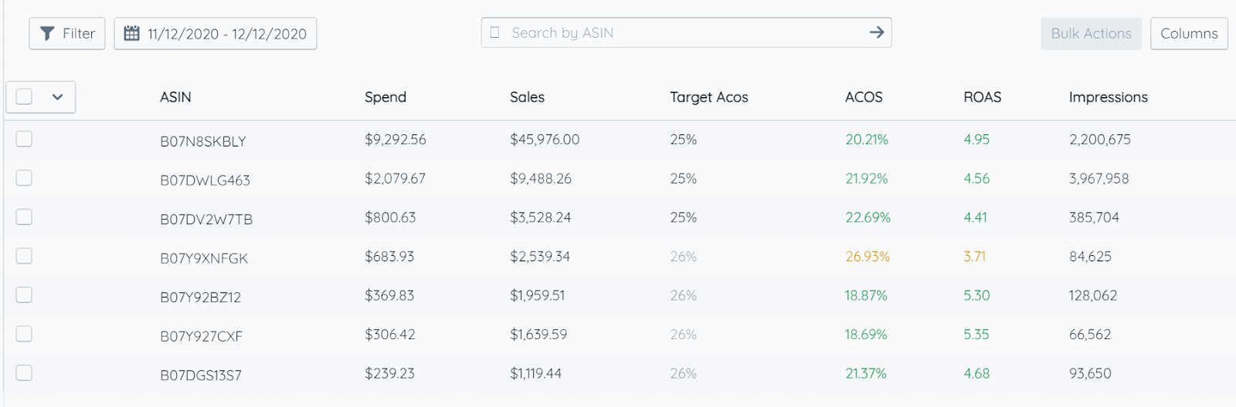This screenshot has width=1236, height=407.
Task: Expand the select-all chevron dropdown
Action: pyautogui.click(x=57, y=97)
